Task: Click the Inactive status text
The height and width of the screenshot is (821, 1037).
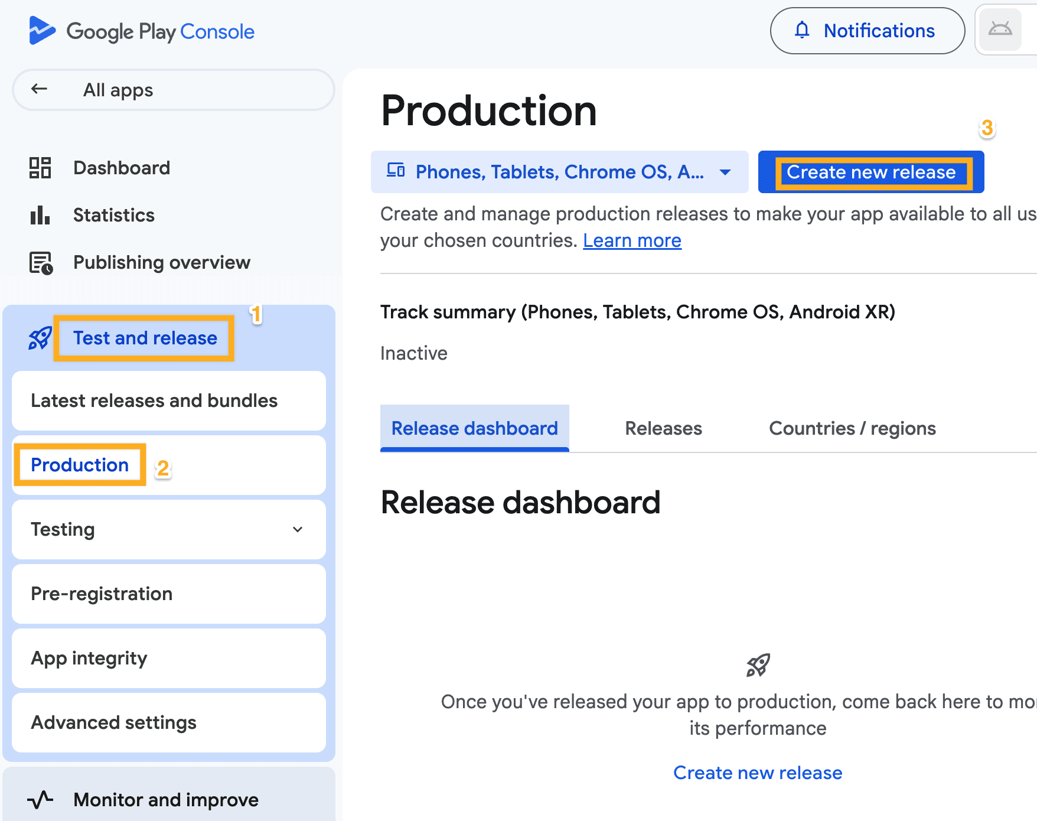Action: point(414,353)
